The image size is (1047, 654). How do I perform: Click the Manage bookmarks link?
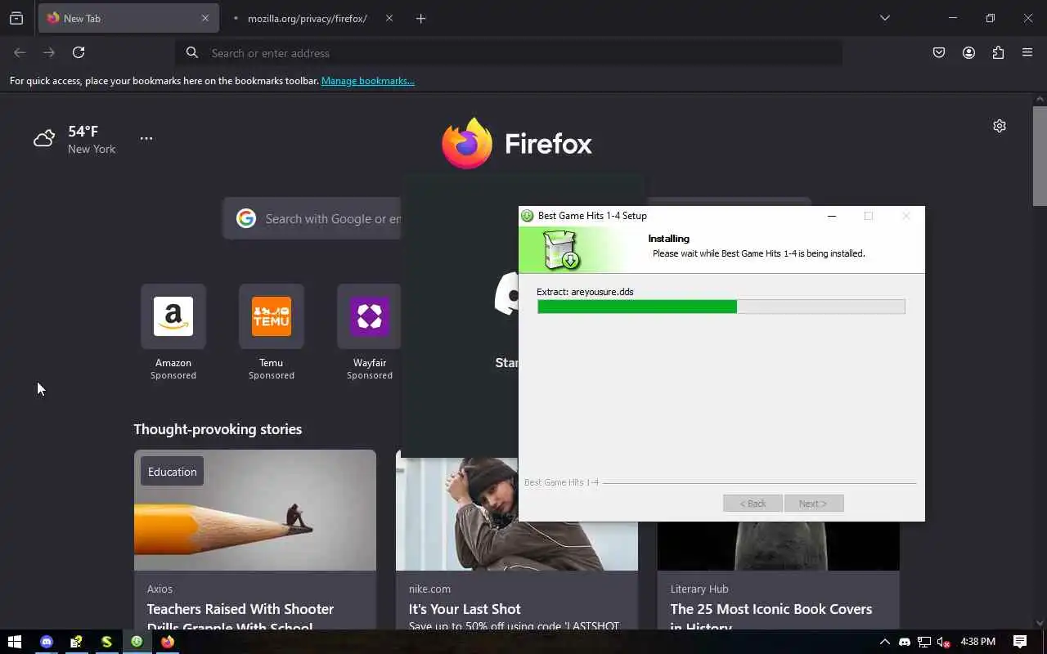click(x=368, y=81)
